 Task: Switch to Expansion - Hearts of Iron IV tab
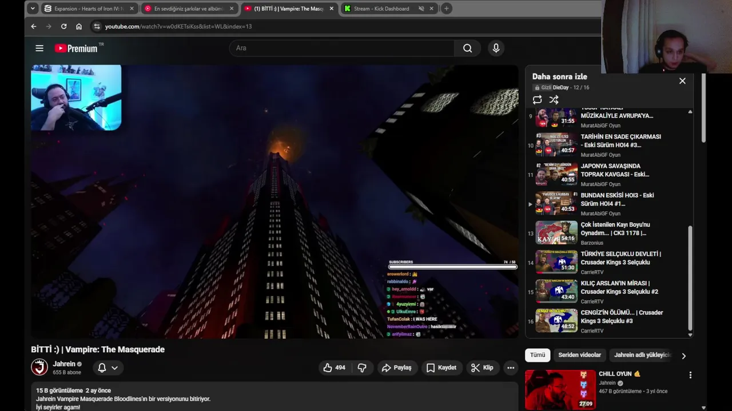coord(89,9)
